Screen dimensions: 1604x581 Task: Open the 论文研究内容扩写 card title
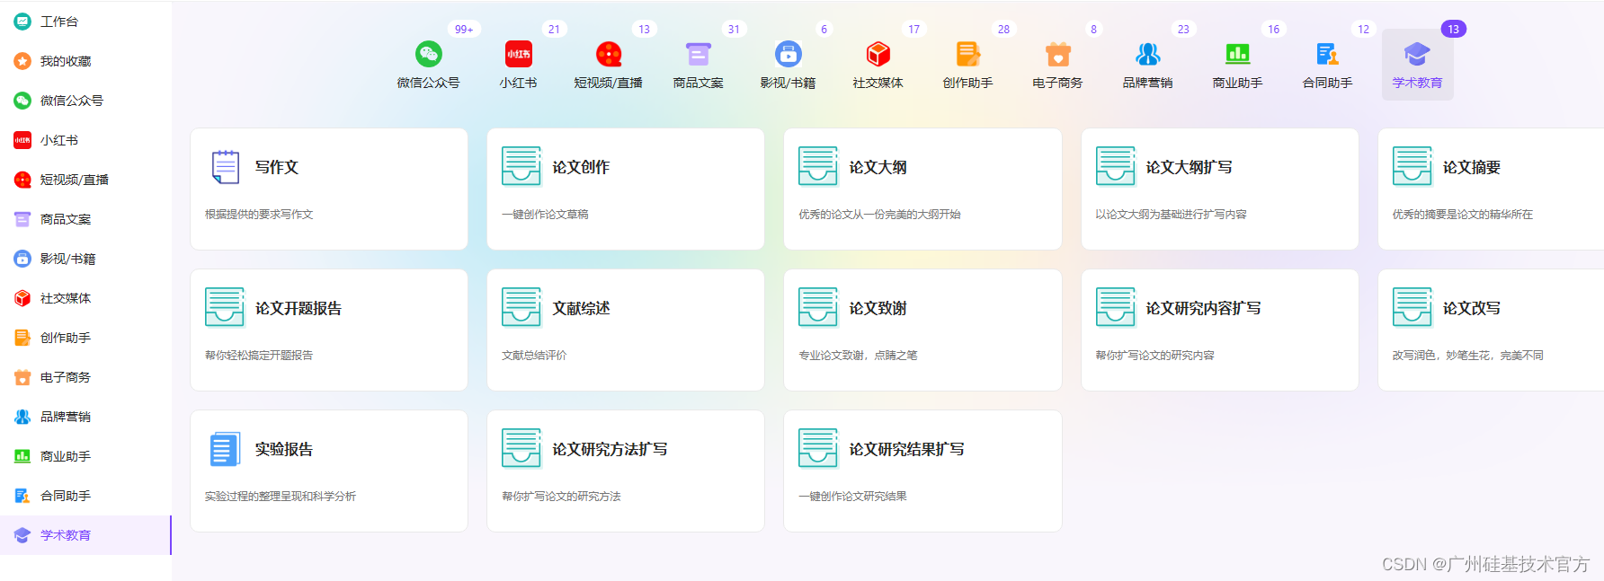coord(1203,308)
